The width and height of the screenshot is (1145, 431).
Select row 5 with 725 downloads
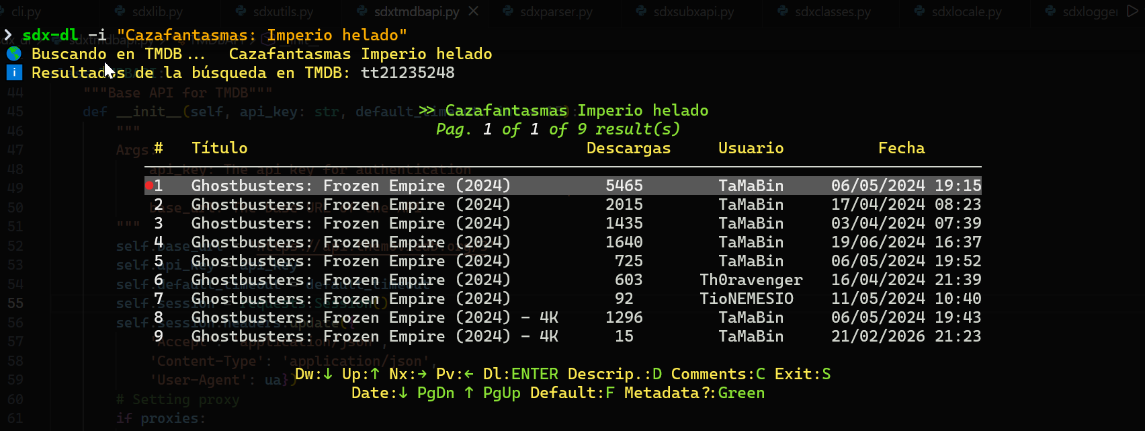coord(563,261)
